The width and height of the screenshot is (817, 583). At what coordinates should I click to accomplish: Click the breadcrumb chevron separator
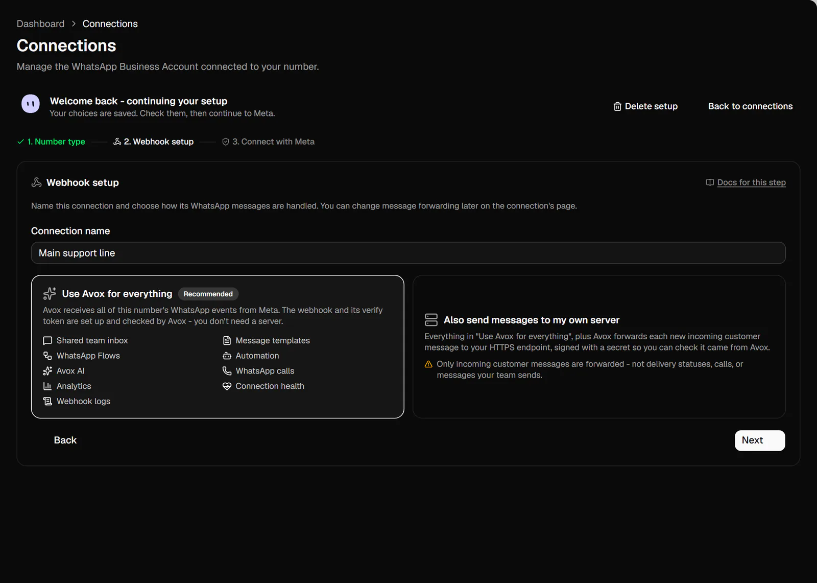(74, 24)
